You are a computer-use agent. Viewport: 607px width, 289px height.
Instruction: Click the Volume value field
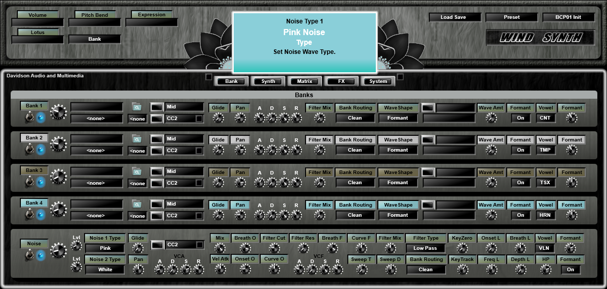(x=37, y=23)
